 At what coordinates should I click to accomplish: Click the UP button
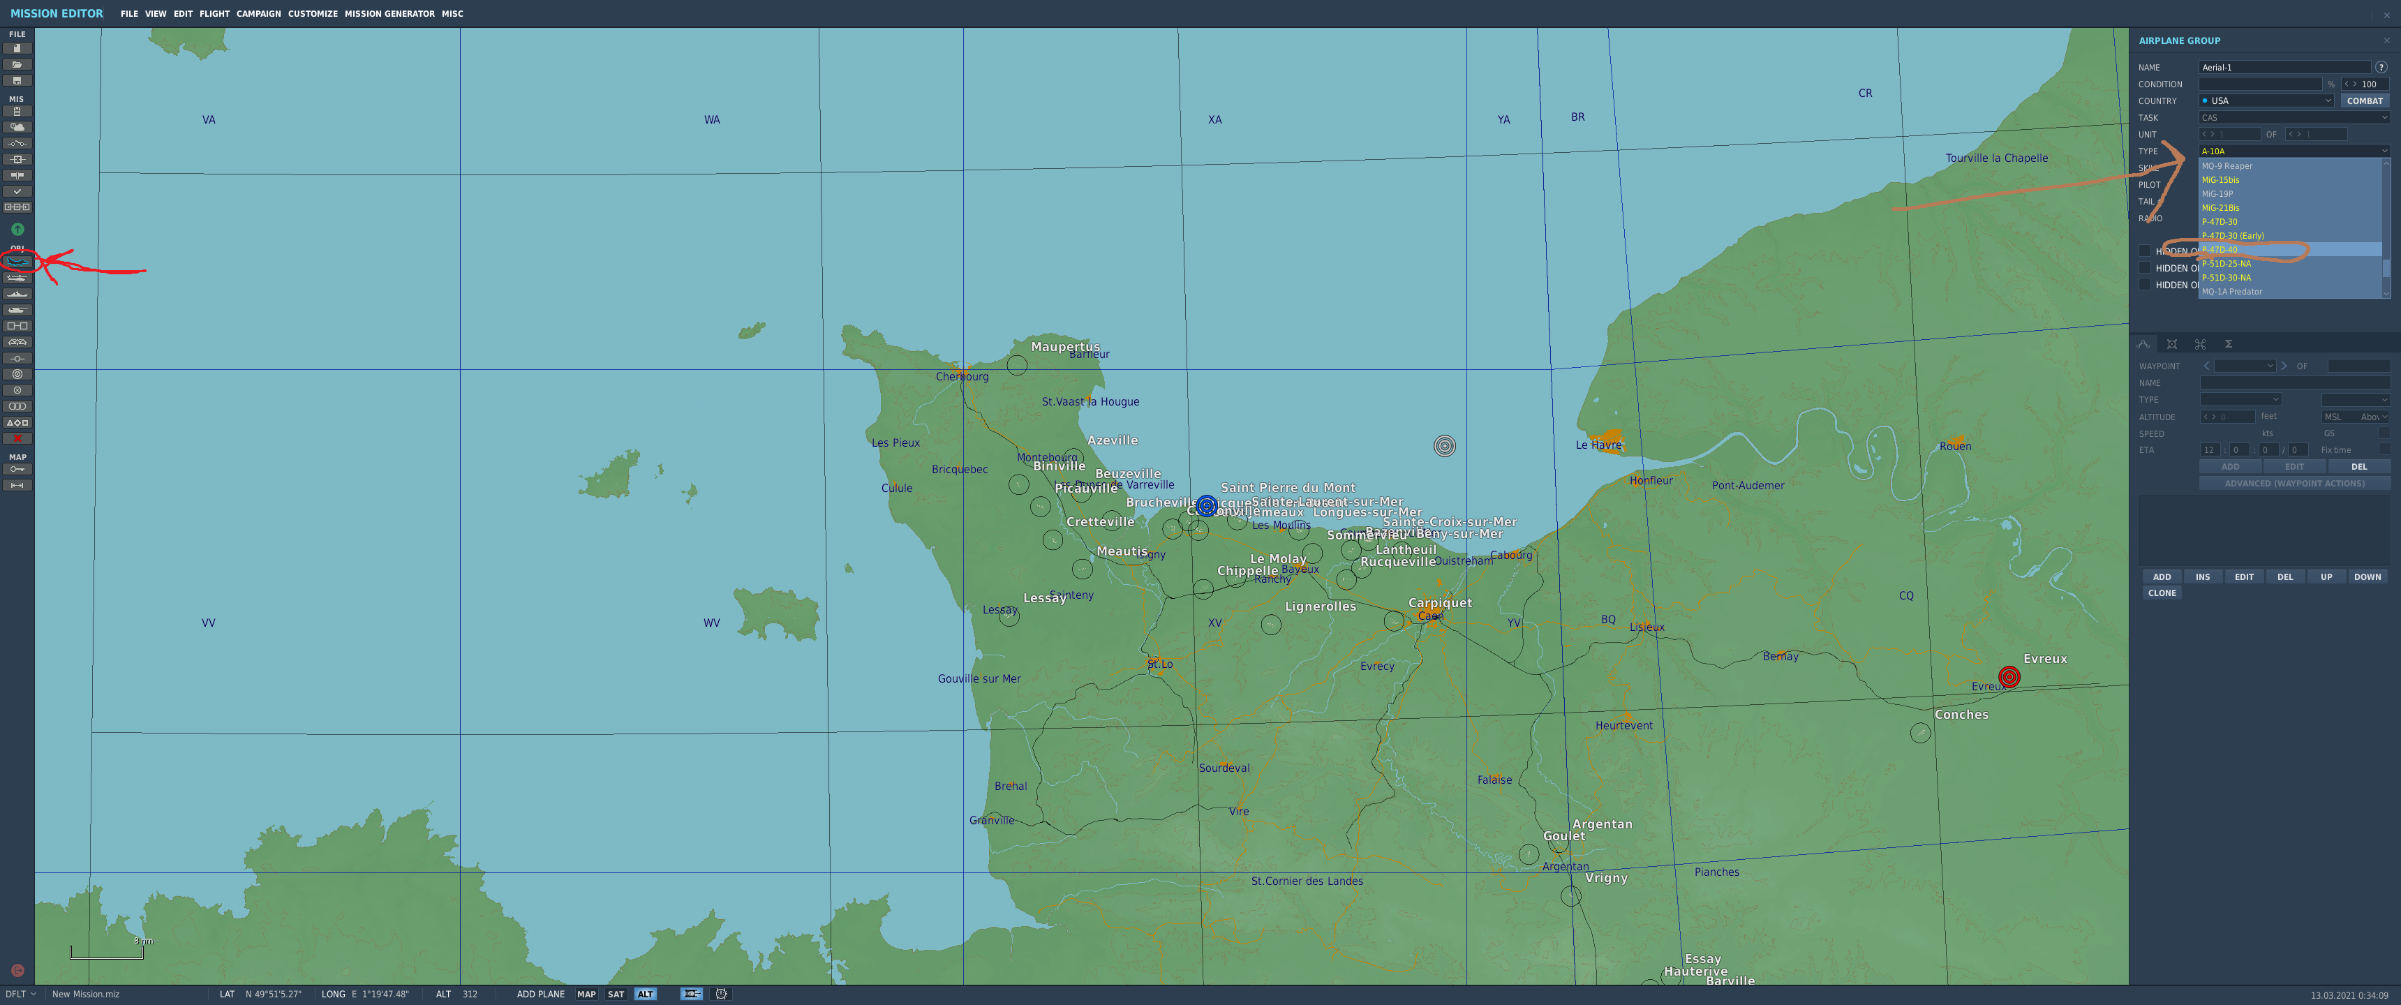pyautogui.click(x=2326, y=577)
